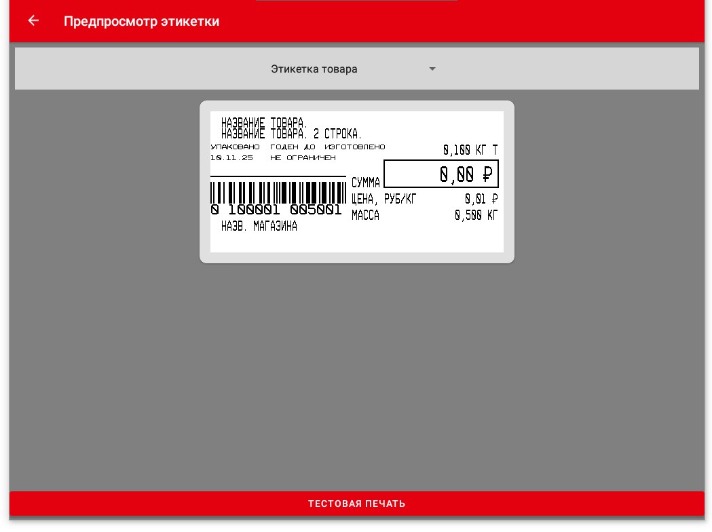Click the price value 0,01 ₽
712x532 pixels.
tap(481, 199)
